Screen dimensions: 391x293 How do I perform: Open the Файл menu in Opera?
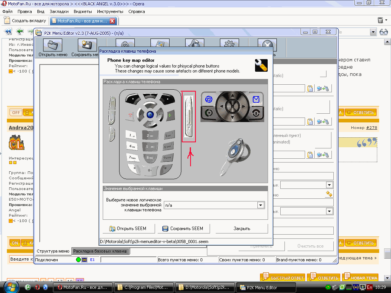point(8,11)
